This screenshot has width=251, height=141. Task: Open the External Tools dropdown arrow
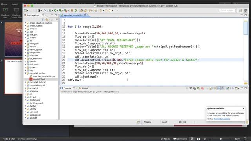[68, 11]
